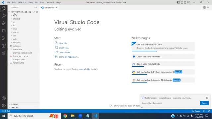This screenshot has width=212, height=119.
Task: Click the Windows search box in taskbar
Action: click(x=34, y=116)
